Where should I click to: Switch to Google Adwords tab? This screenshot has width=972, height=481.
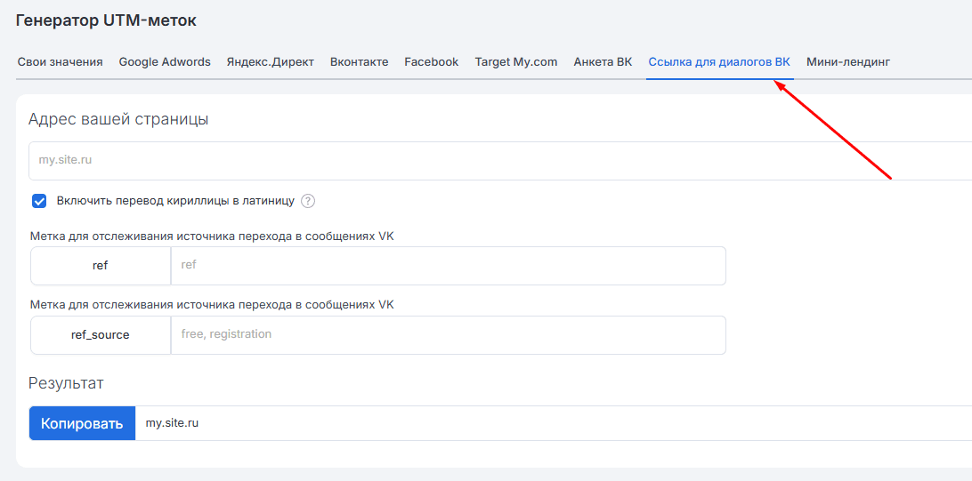(x=165, y=62)
